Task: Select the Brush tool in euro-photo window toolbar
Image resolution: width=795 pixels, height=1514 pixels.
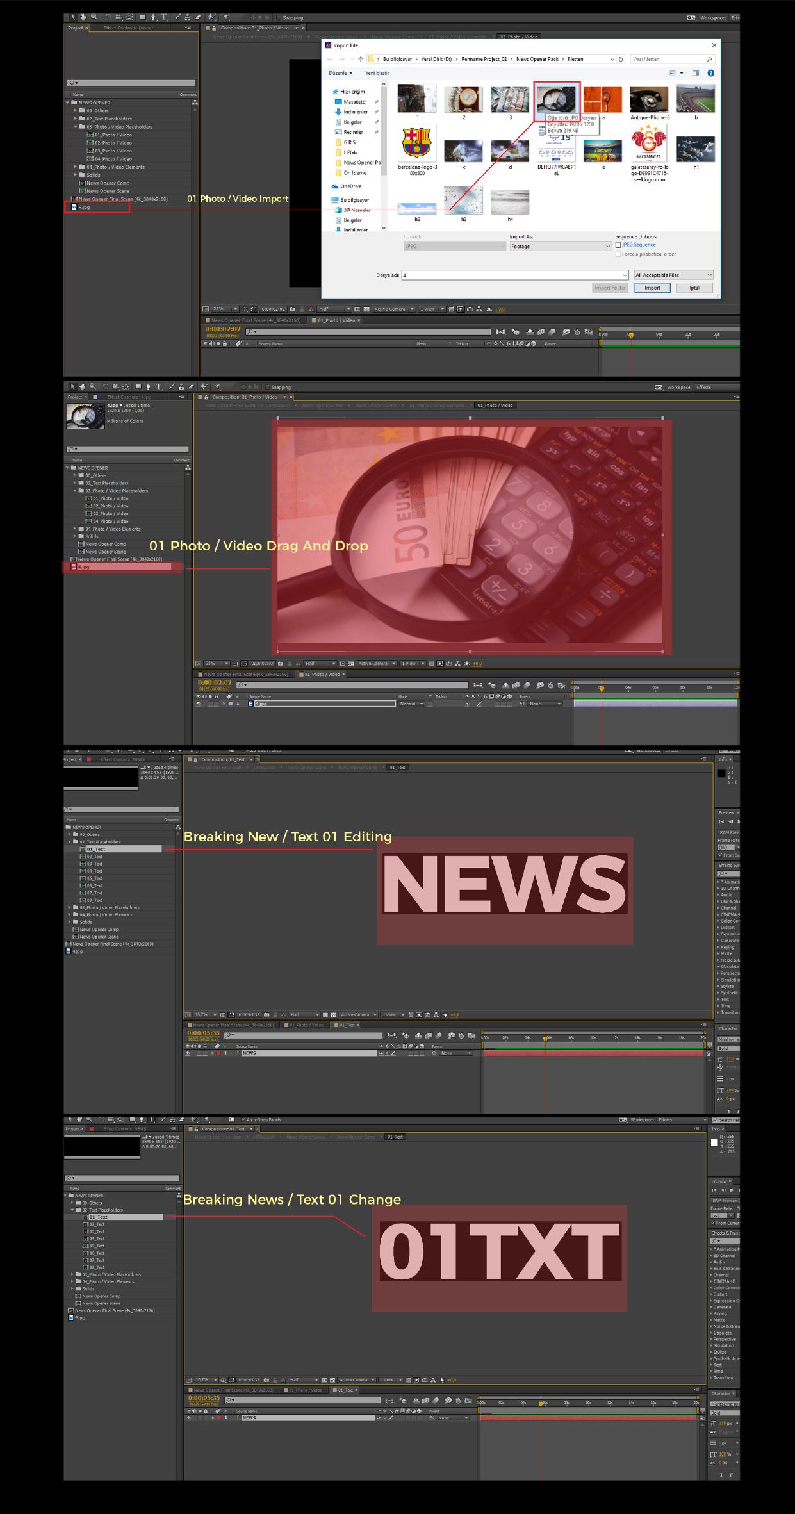Action: [x=172, y=386]
